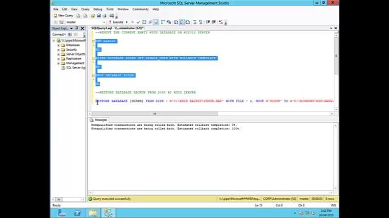Click Server Manager taskbar icon

[x=62, y=213]
